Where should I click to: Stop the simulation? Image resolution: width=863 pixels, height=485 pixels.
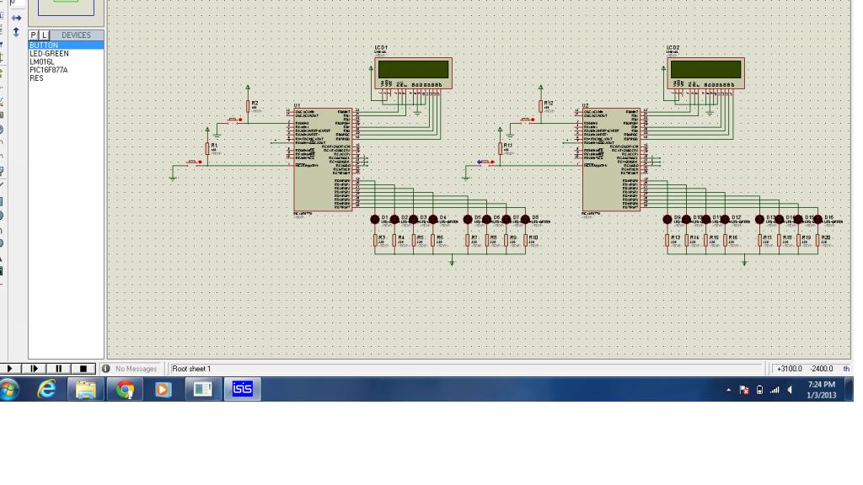click(x=83, y=369)
